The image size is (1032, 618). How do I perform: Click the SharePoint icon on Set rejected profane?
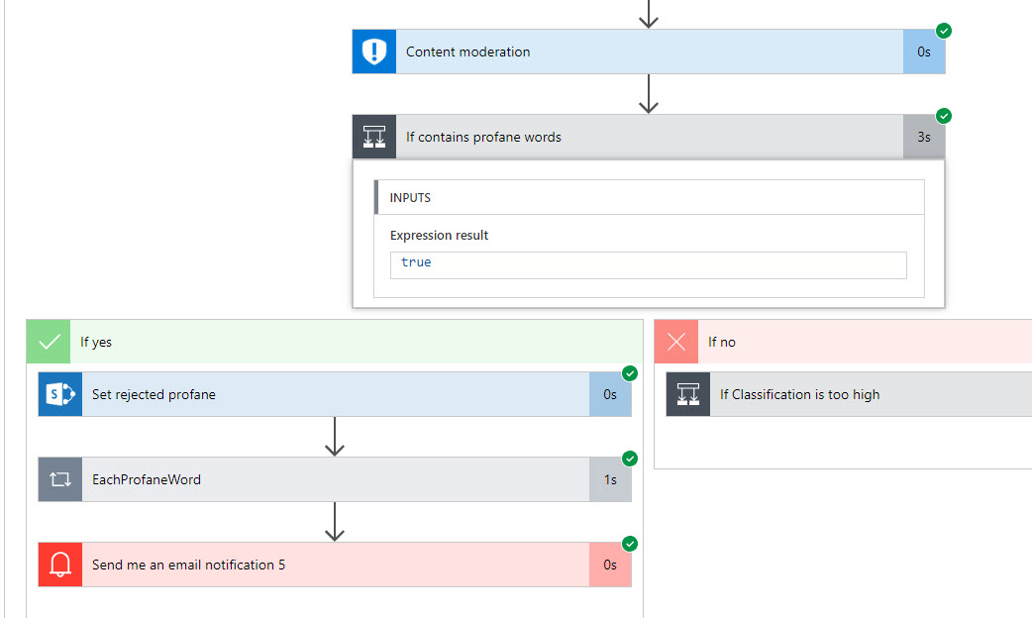pyautogui.click(x=59, y=394)
